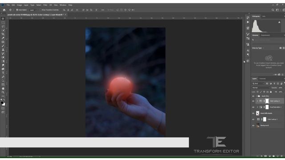Hide the Color Lookup 2 layer

[x=253, y=101]
